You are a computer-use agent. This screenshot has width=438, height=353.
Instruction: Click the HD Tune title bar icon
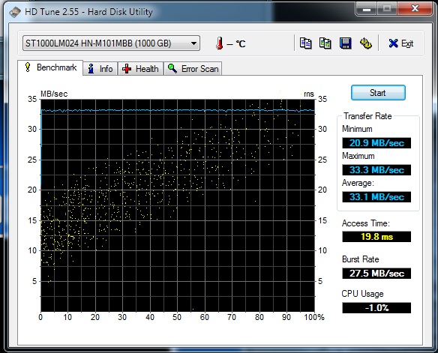15,12
